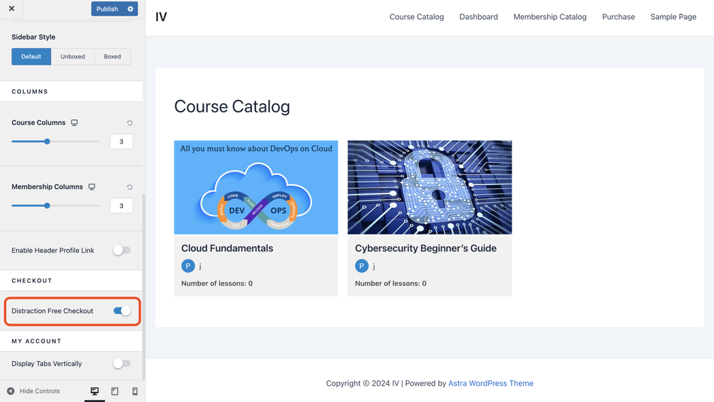
Task: Switch to desktop preview mode
Action: click(x=95, y=391)
